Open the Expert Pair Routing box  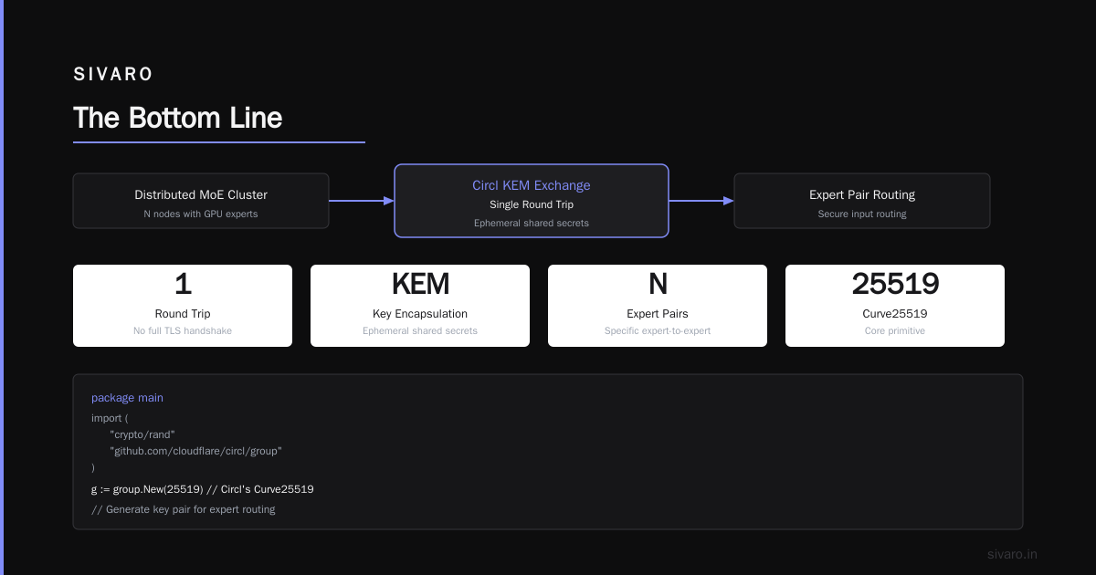point(862,201)
